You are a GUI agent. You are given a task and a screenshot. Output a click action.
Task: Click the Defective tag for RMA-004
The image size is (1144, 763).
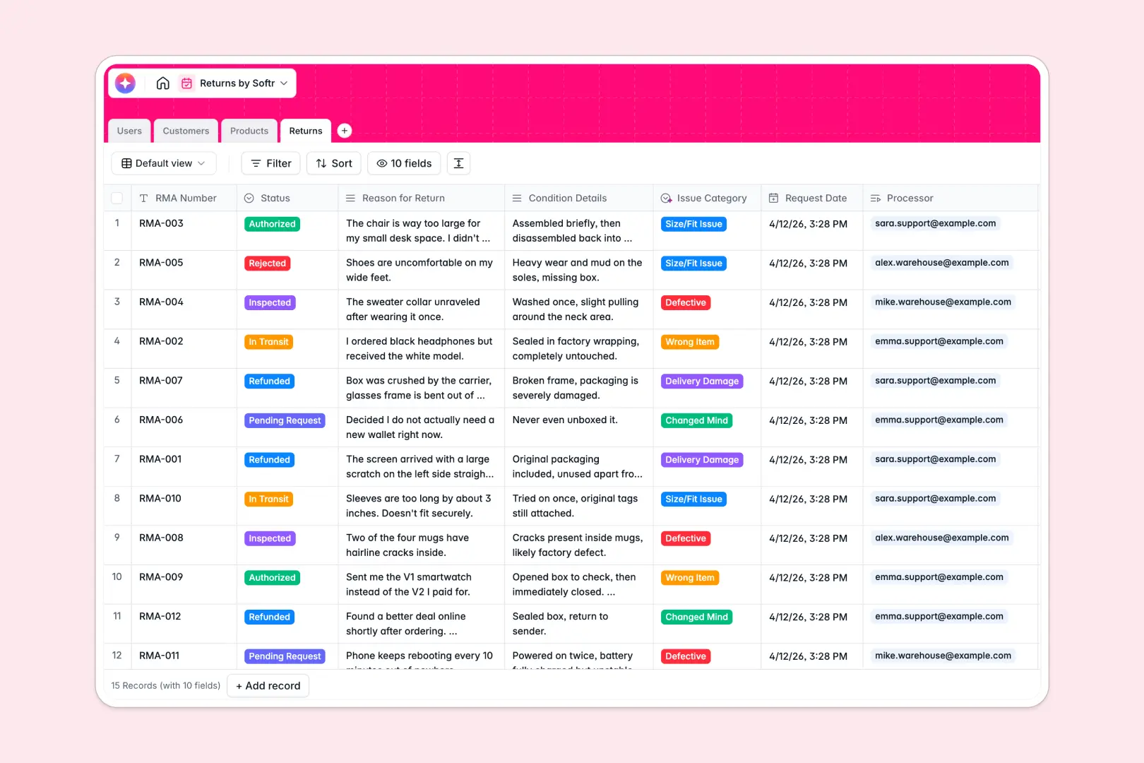point(686,302)
